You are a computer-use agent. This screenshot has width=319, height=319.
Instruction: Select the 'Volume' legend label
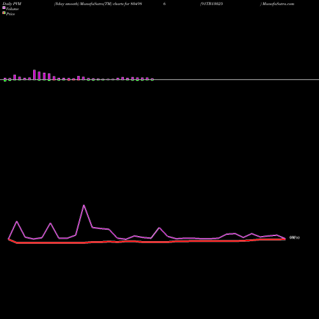(12, 9)
